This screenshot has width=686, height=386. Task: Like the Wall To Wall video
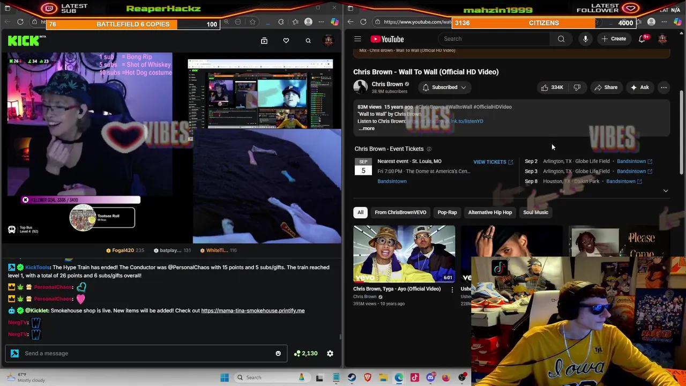pyautogui.click(x=552, y=87)
